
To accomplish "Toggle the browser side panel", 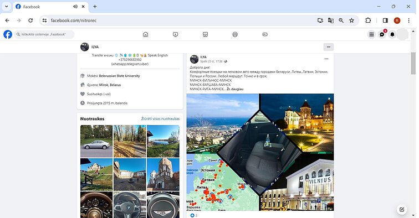I will pos(385,20).
